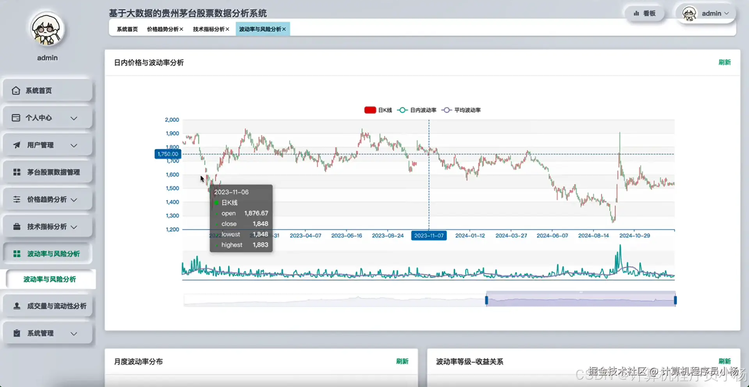Click the 2023-06-16 date label on axis
Screen dimensions: 749x387
[346, 236]
